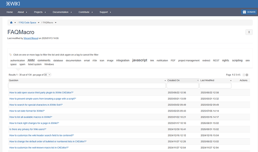Open the home breadcrumb dropdown caret

tap(15, 22)
